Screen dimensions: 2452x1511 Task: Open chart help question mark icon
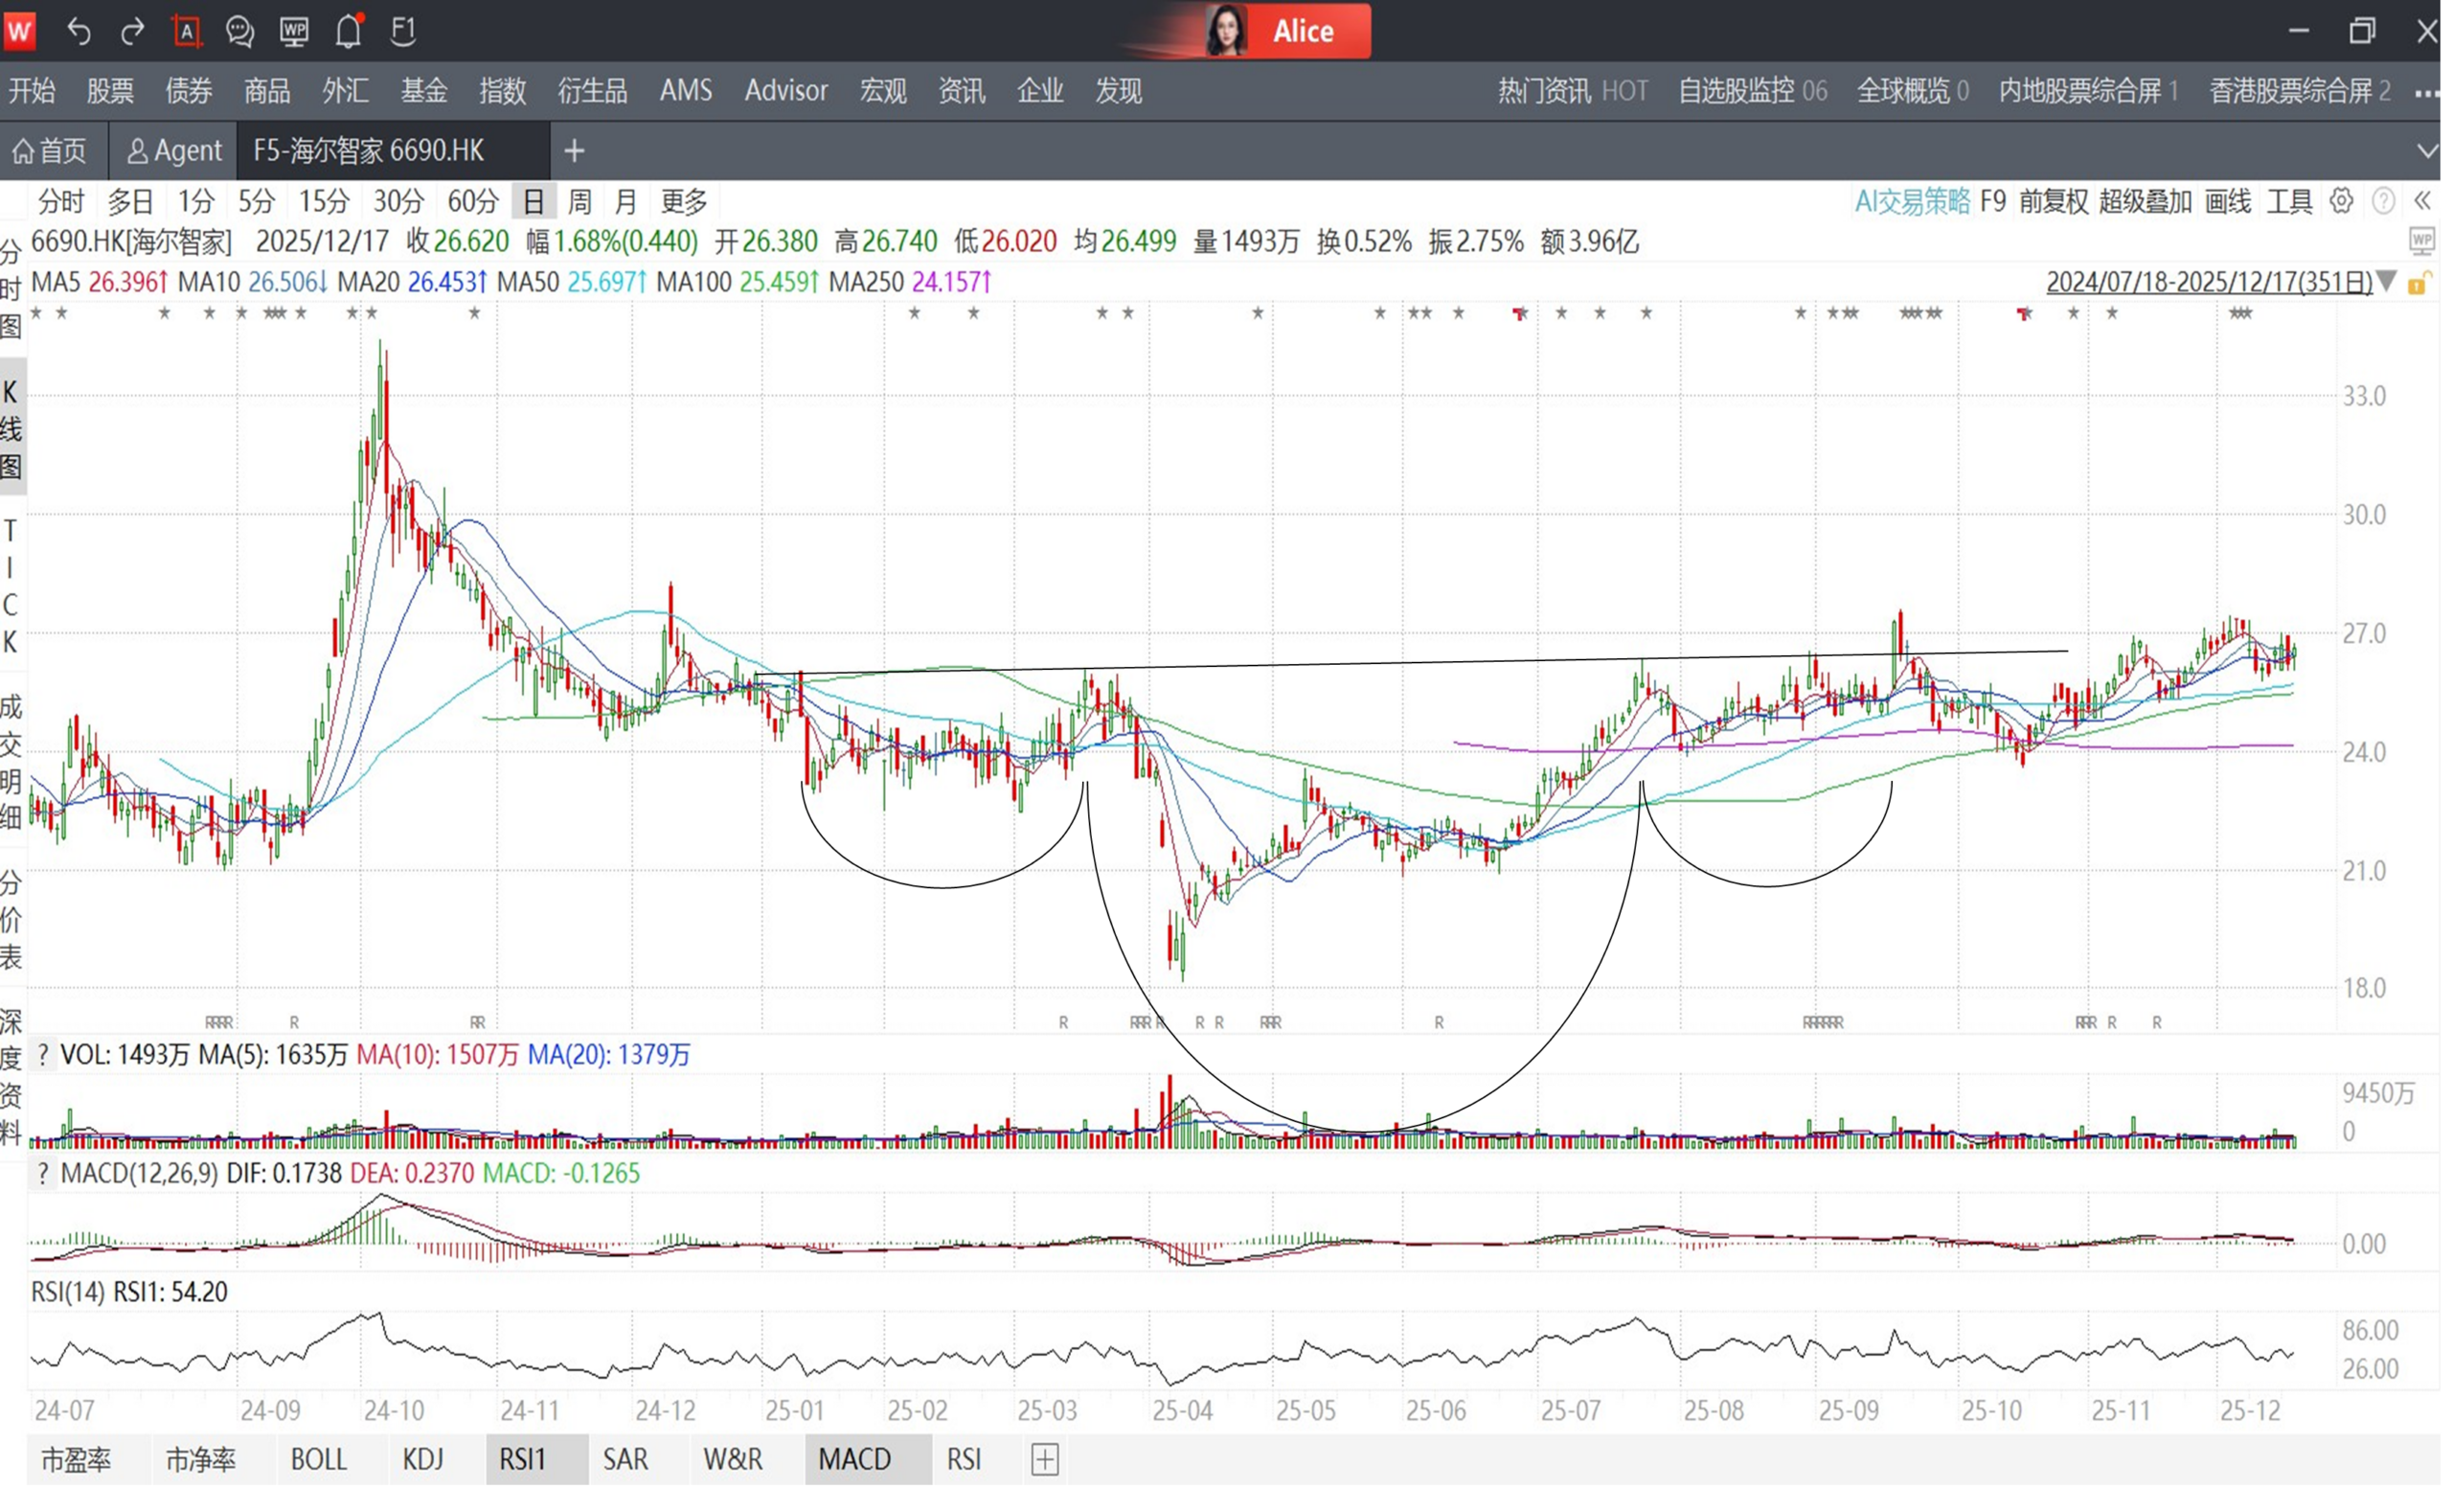click(2383, 202)
